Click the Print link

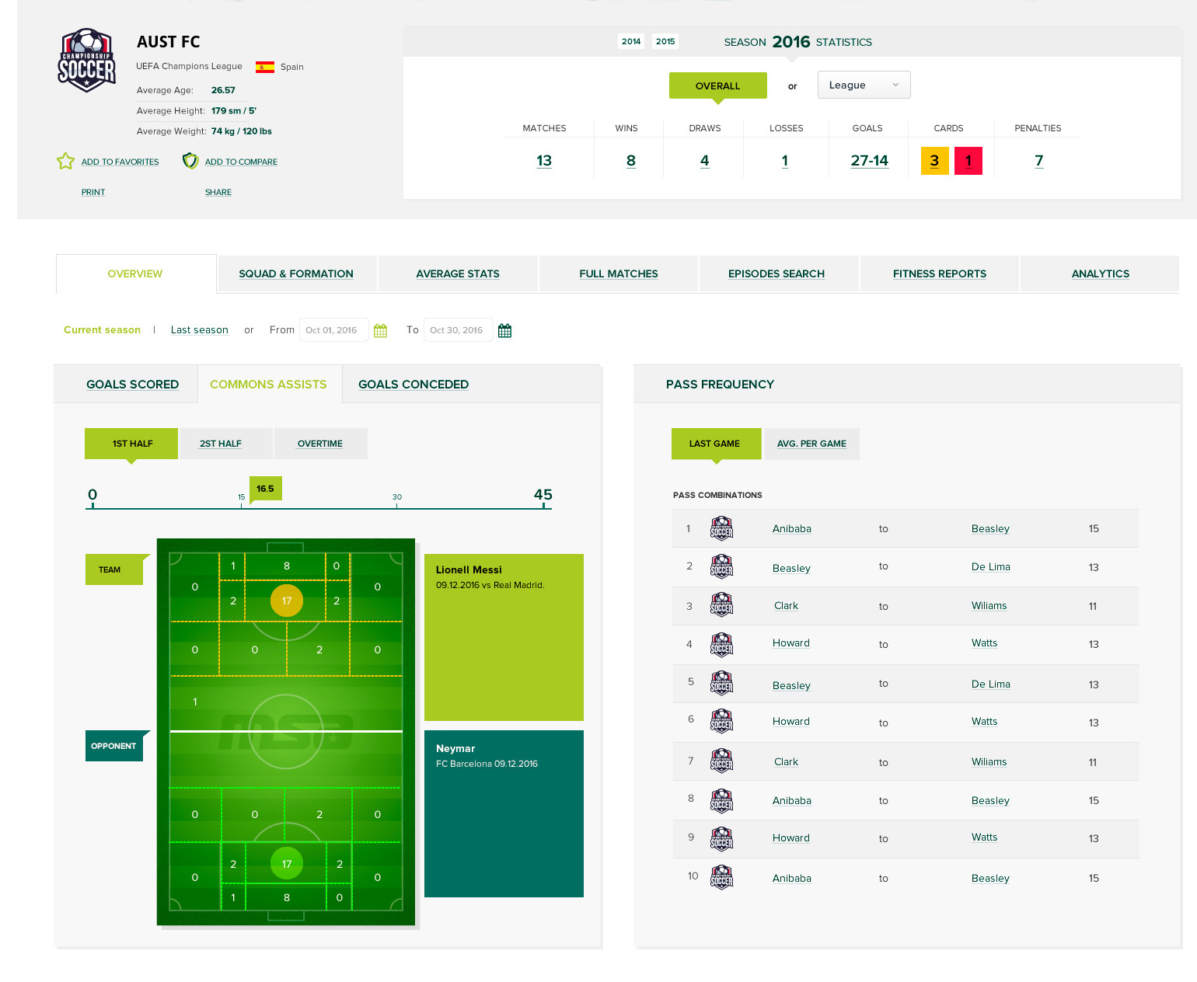pyautogui.click(x=93, y=192)
